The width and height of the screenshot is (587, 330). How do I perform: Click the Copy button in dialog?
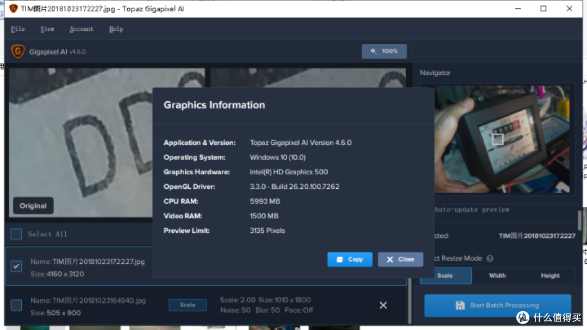(349, 259)
